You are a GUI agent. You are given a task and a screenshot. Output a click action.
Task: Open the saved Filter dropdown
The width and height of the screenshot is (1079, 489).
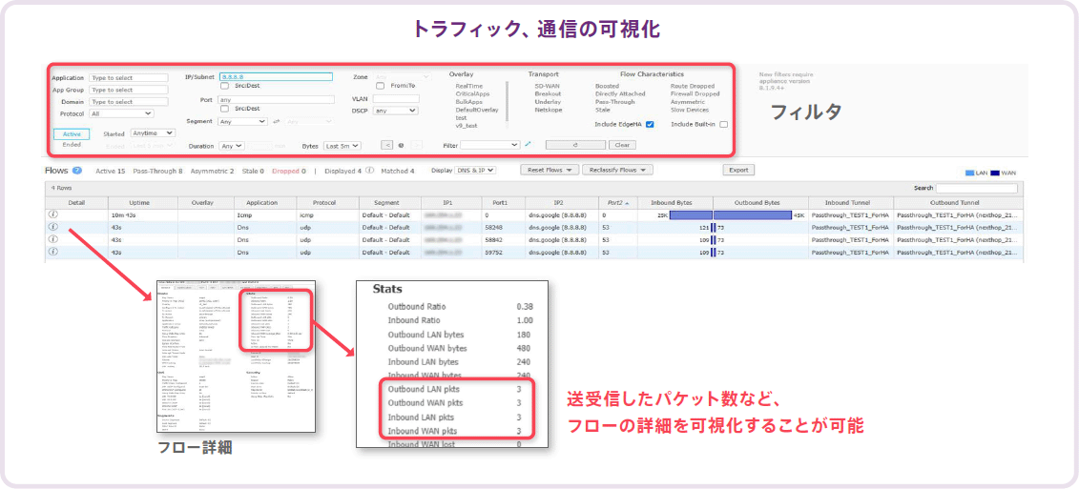tap(490, 145)
